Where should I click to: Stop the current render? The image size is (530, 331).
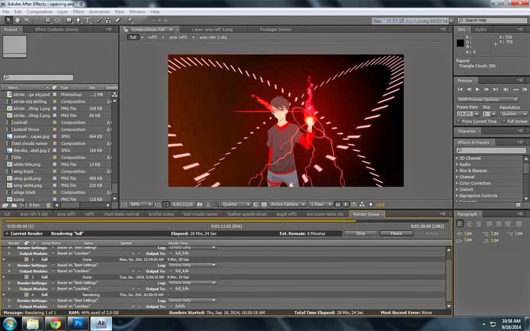tap(360, 233)
